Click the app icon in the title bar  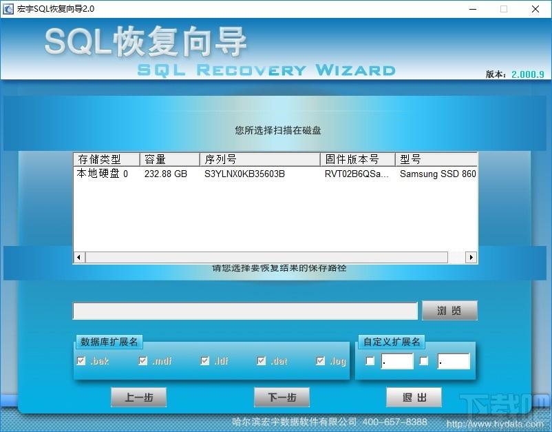click(8, 9)
